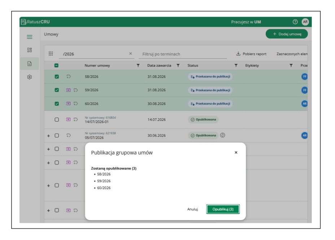Open the AR user avatar menu
The image size is (335, 240).
point(305,22)
